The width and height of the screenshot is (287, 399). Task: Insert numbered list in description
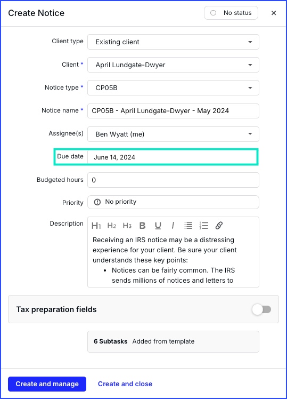(x=204, y=226)
